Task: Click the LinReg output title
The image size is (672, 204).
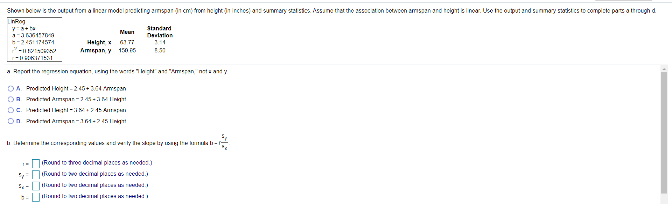Action: pyautogui.click(x=16, y=22)
